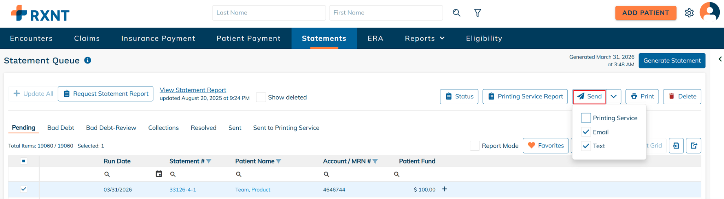Expand the Reports menu
This screenshot has width=724, height=199.
click(425, 38)
